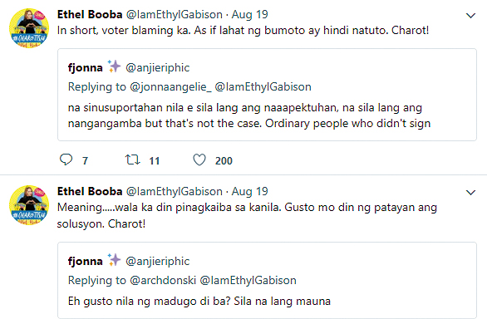This screenshot has width=487, height=319.
Task: Open the quoted tweet about ordinary people
Action: pos(267,95)
